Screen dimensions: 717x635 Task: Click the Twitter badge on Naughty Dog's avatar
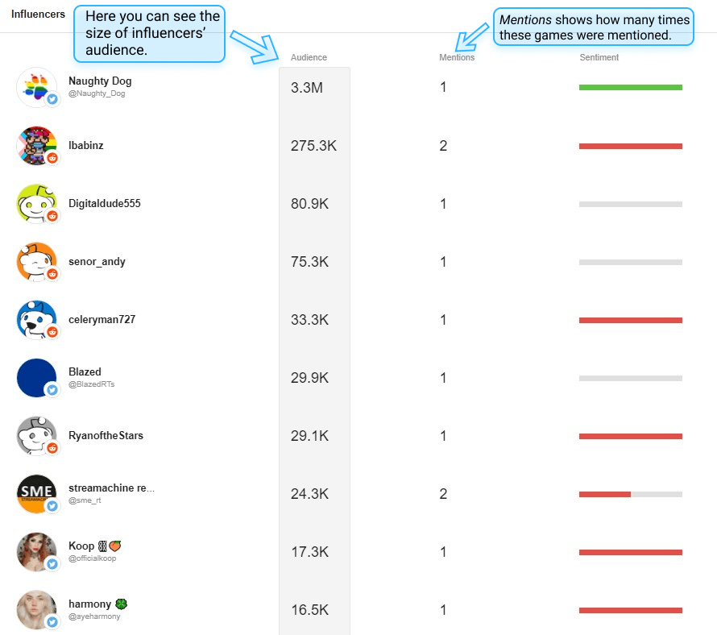[51, 98]
